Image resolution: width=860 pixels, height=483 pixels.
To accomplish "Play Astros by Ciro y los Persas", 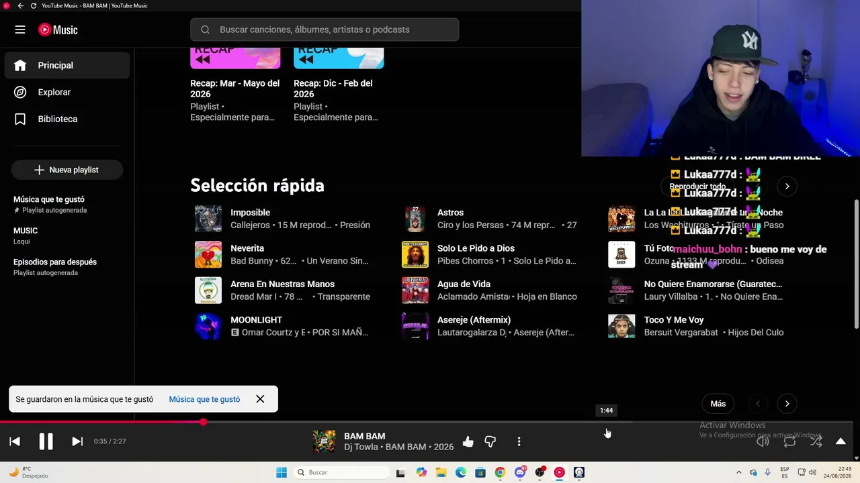I will pos(450,213).
